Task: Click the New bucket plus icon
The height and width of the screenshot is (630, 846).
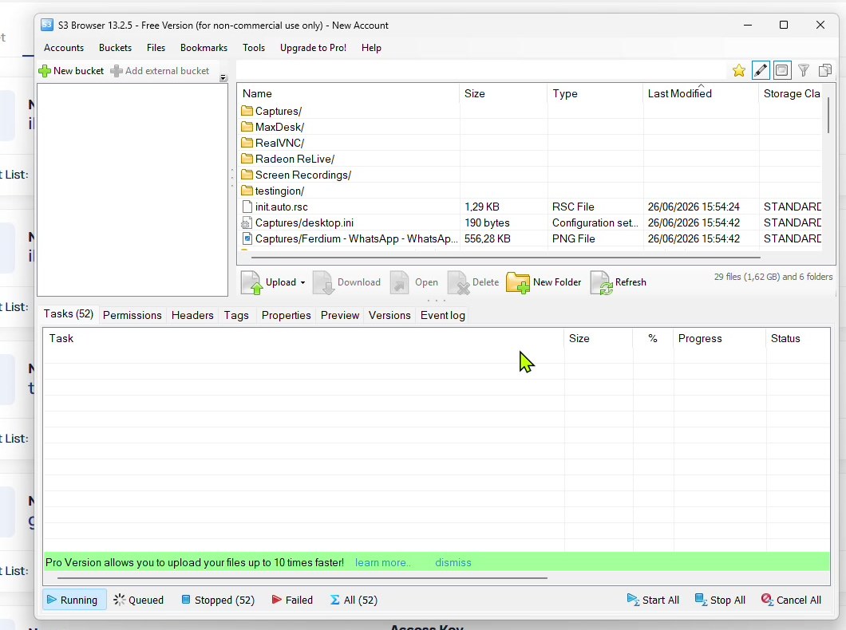Action: pyautogui.click(x=45, y=71)
